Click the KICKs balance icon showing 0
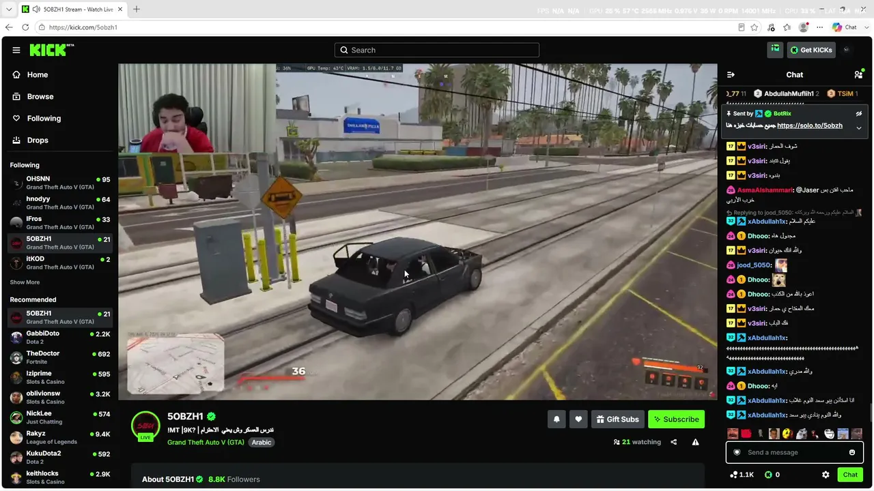This screenshot has height=491, width=874. 772,475
